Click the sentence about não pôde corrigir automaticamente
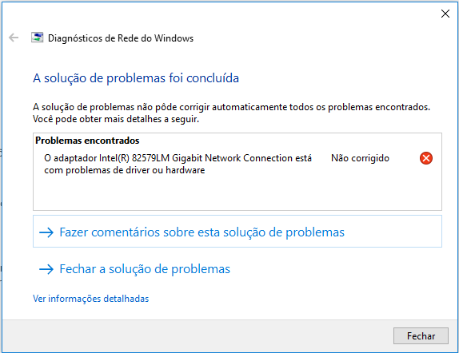 point(231,107)
